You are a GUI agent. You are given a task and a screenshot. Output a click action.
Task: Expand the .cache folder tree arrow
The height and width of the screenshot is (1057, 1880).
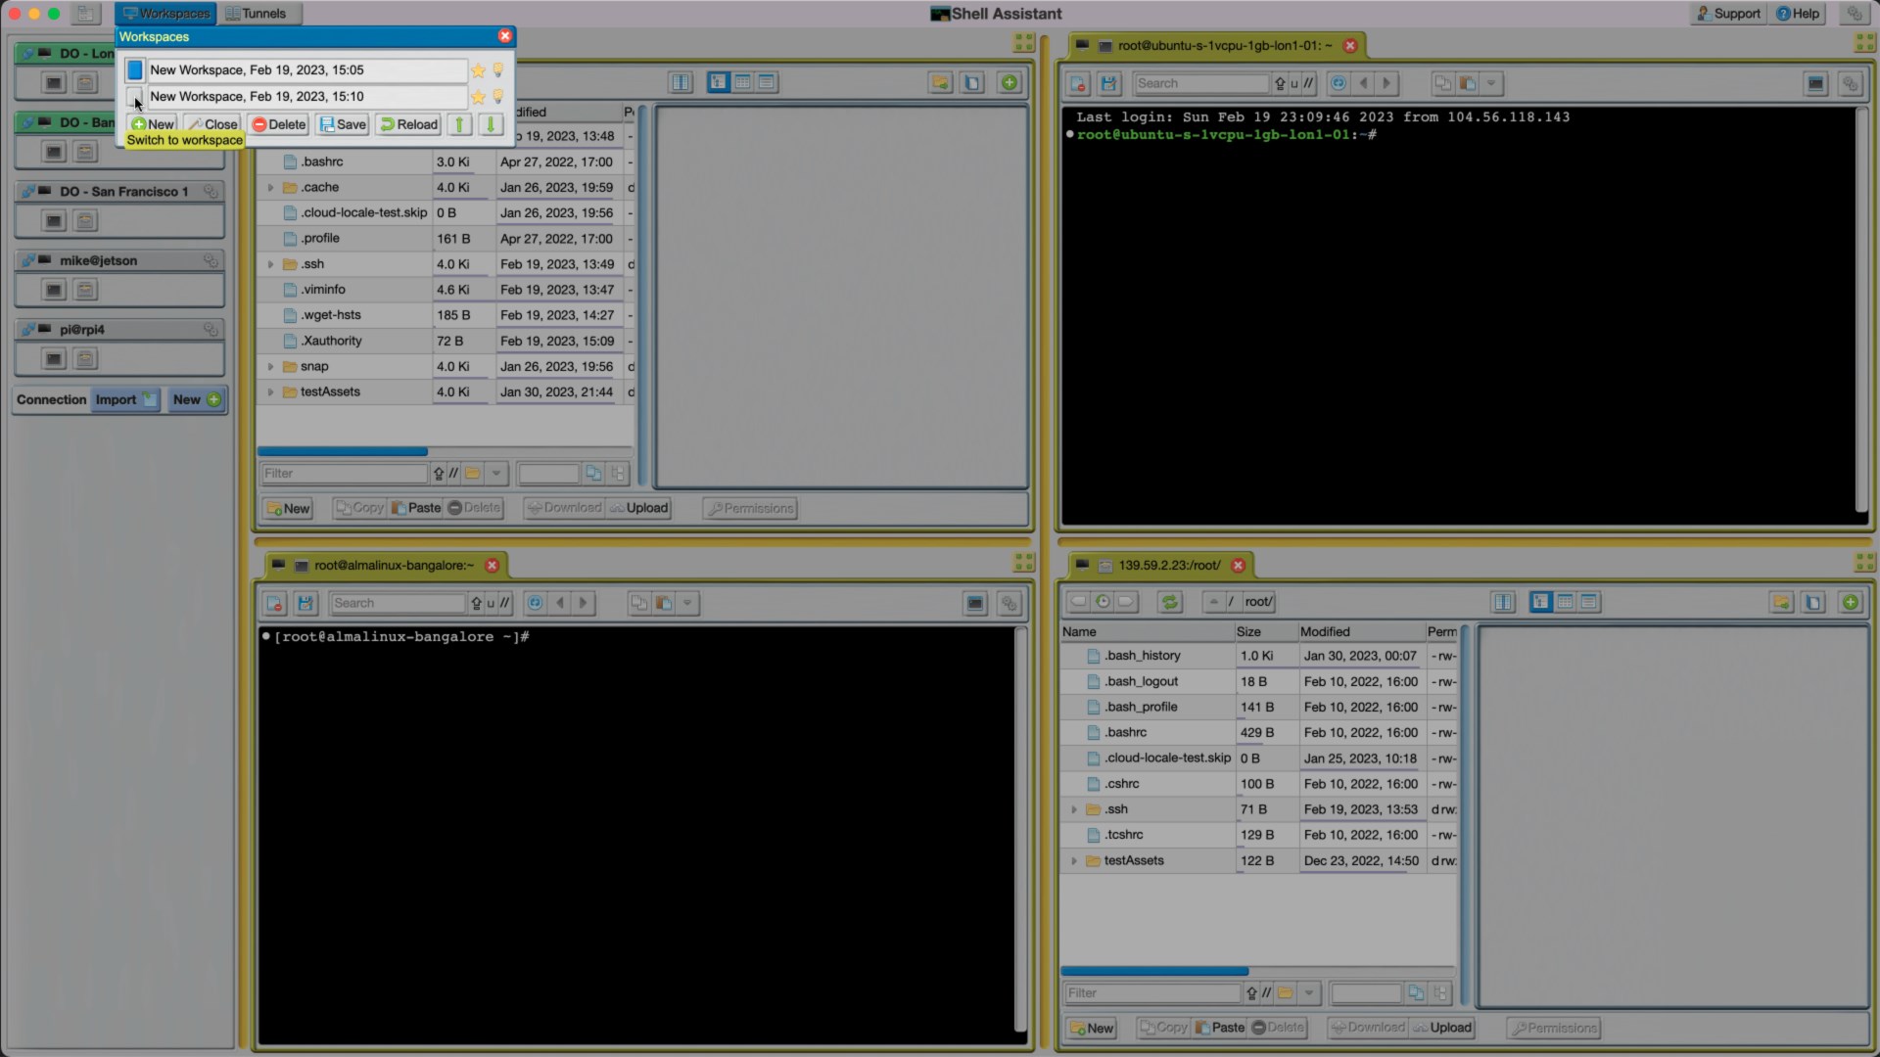click(x=270, y=188)
